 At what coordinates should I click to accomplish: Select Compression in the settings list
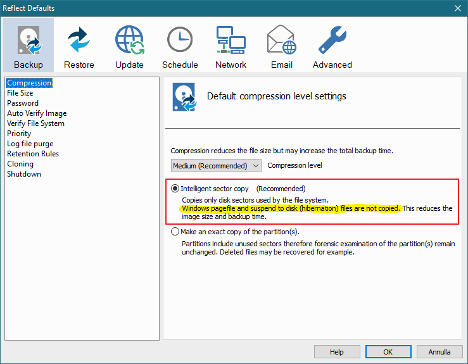click(29, 83)
